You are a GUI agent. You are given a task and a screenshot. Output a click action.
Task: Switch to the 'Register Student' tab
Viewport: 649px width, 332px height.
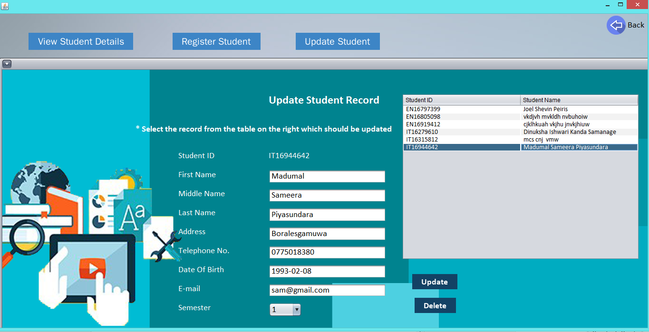[x=216, y=41]
